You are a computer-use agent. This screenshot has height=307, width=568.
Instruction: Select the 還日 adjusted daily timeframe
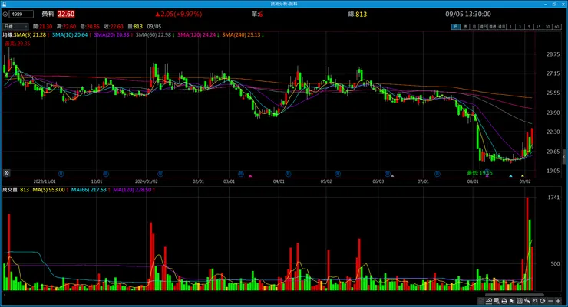point(484,27)
